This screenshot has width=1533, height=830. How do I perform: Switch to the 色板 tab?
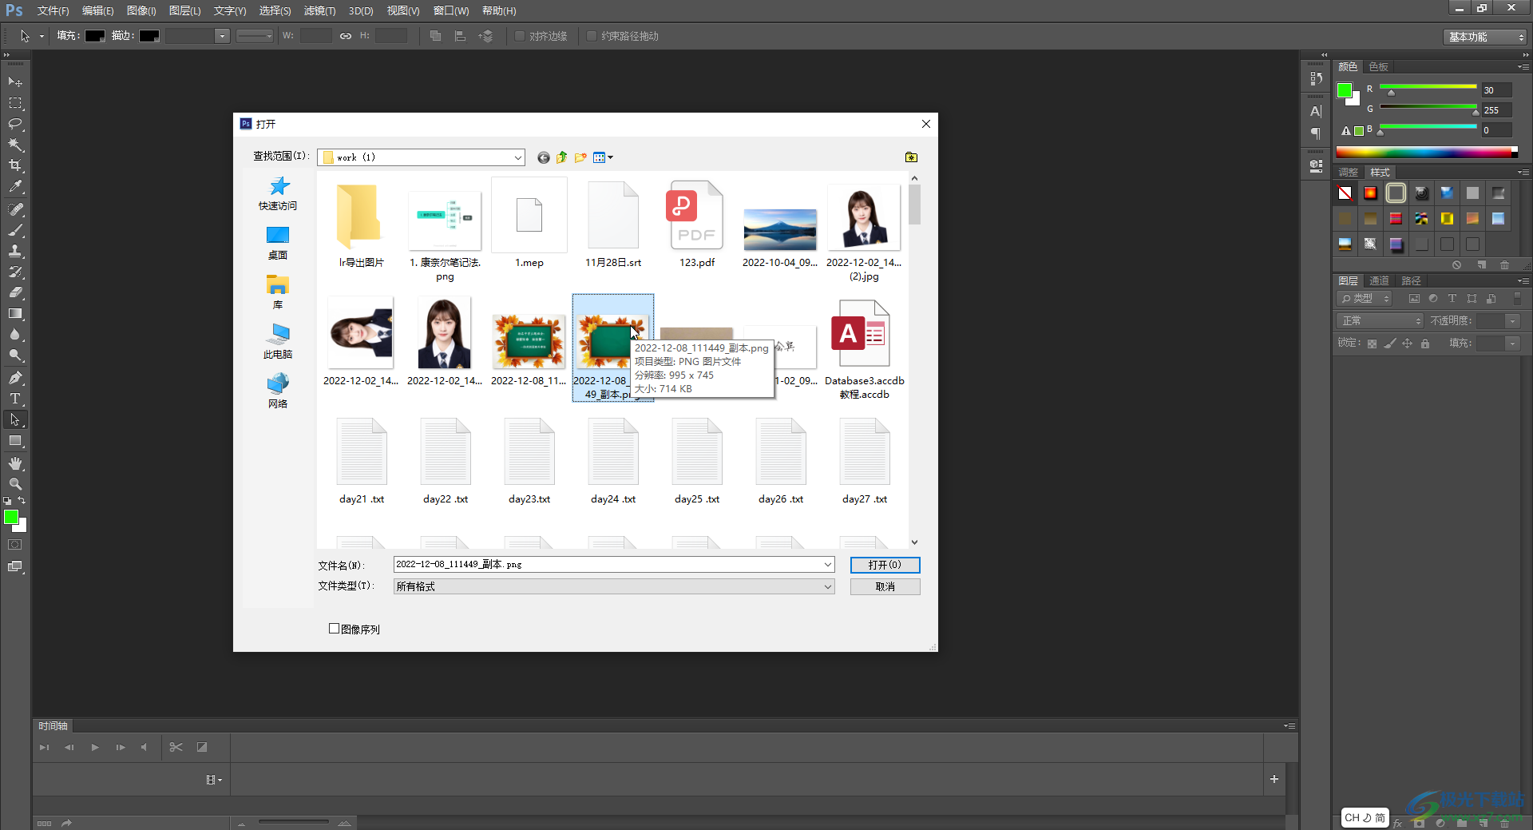[1379, 67]
